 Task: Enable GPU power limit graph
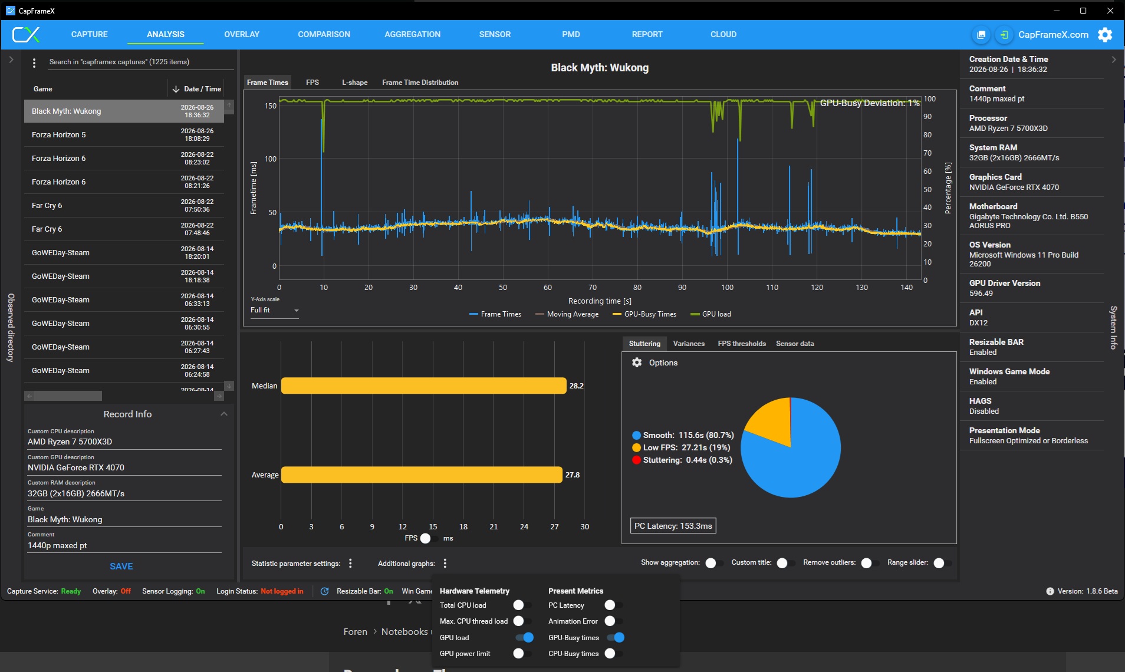click(x=522, y=653)
